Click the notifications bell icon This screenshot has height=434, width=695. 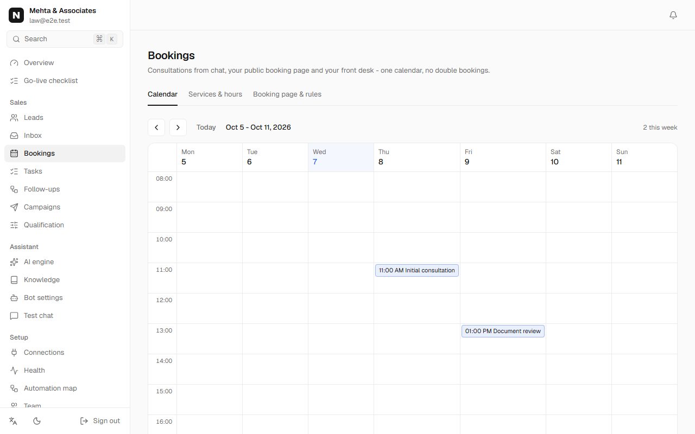[x=673, y=15]
